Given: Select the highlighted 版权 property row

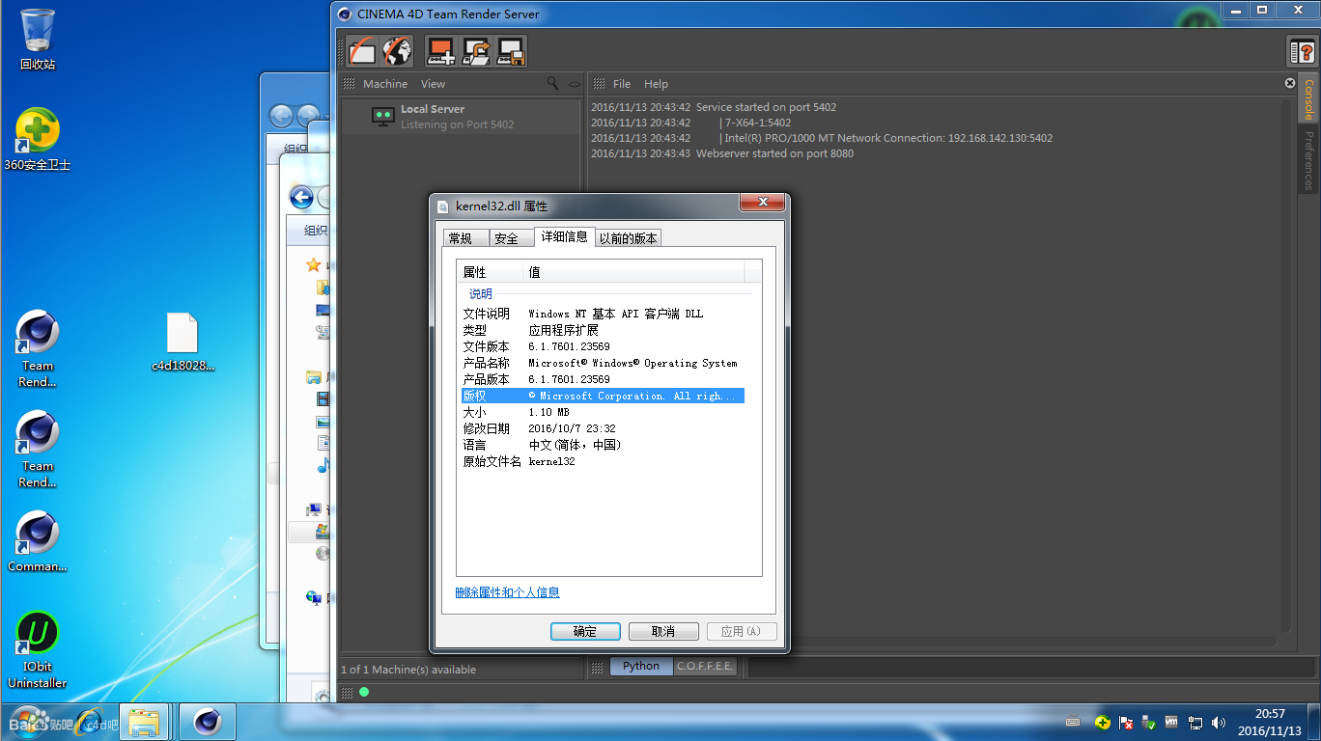Looking at the screenshot, I should pyautogui.click(x=603, y=396).
